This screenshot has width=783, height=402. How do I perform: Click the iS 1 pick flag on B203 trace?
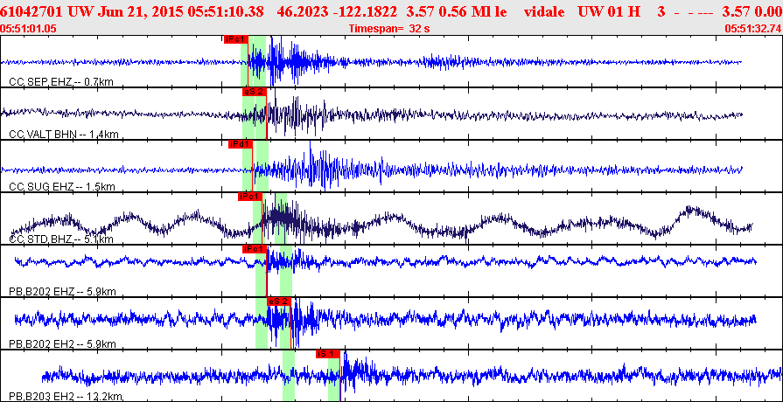click(327, 354)
